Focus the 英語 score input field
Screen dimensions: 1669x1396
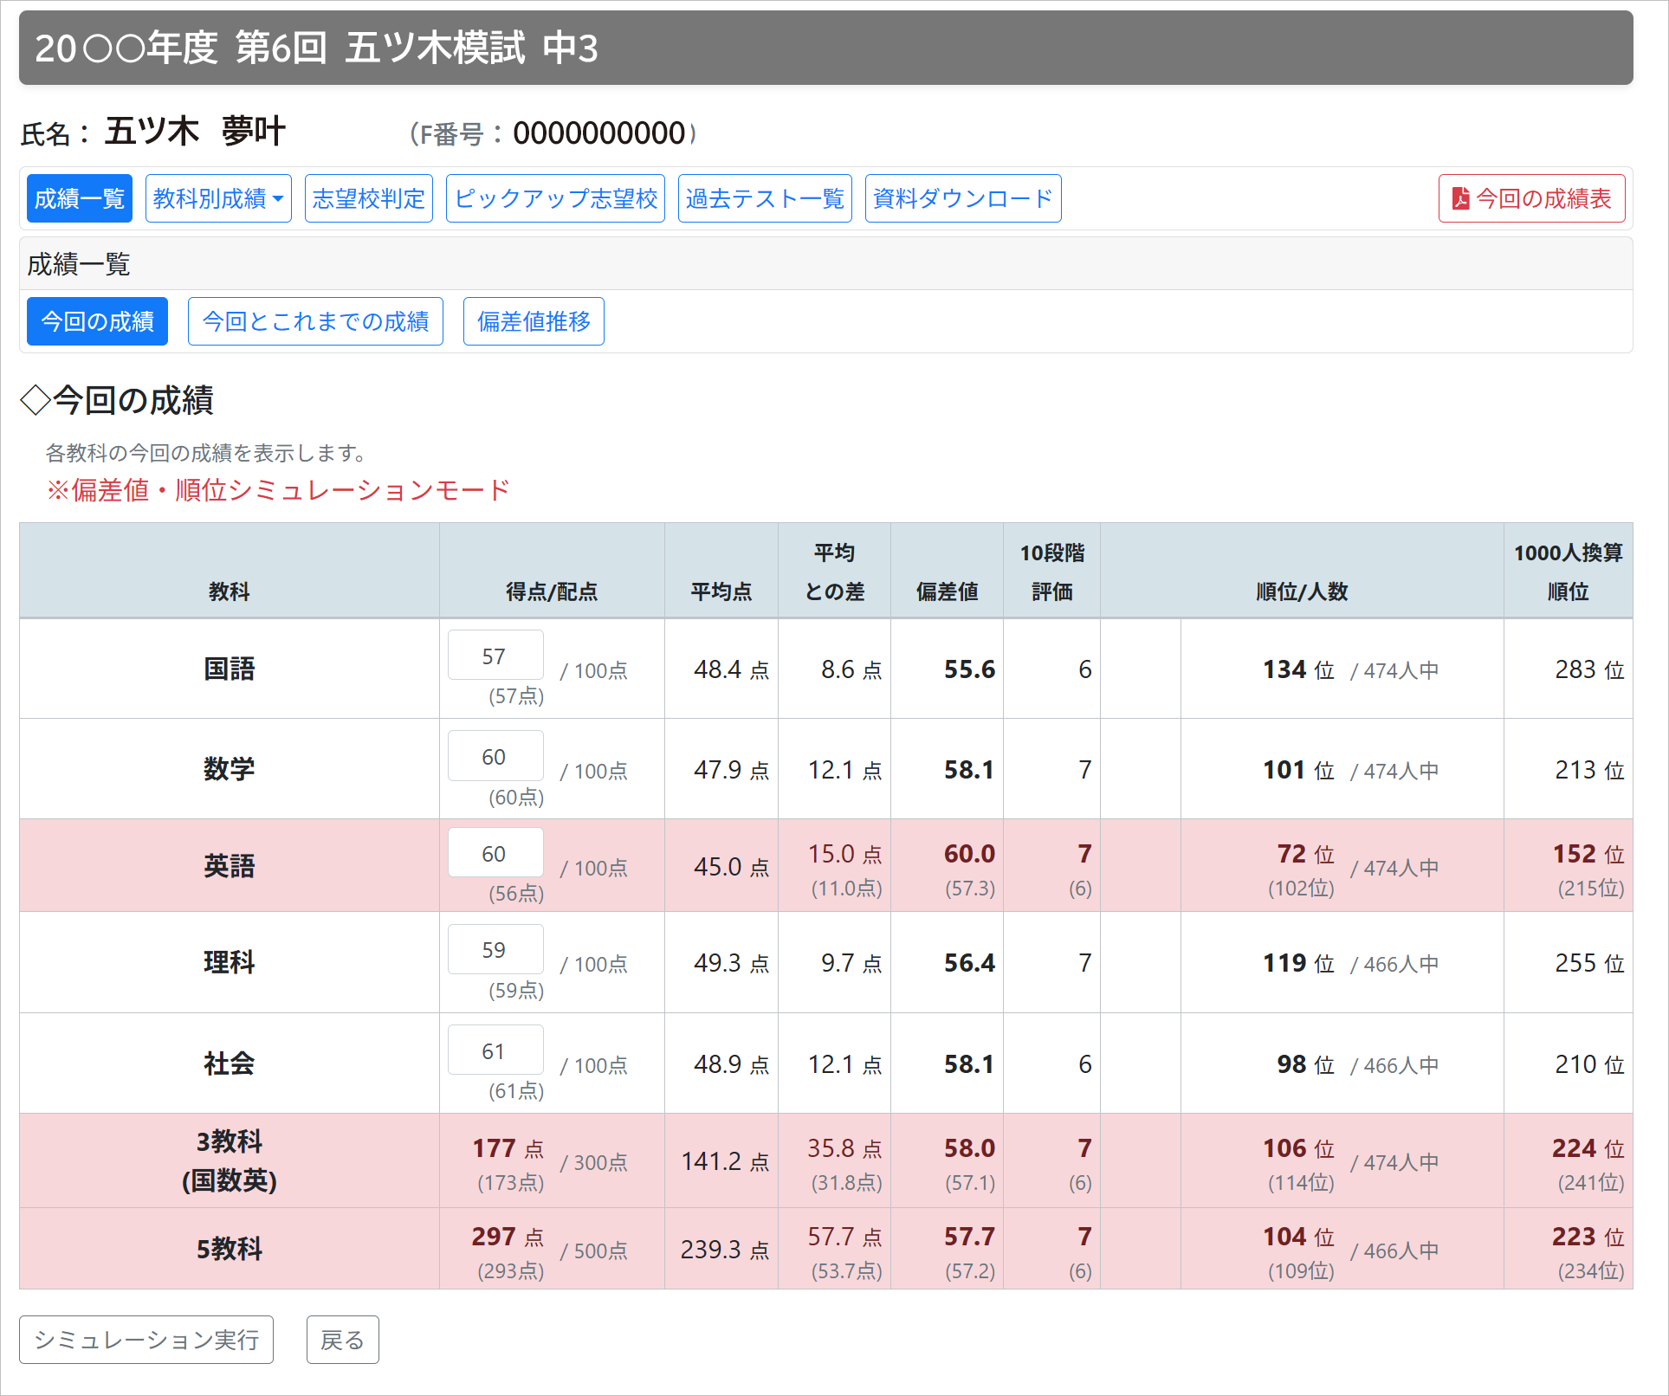[x=495, y=853]
